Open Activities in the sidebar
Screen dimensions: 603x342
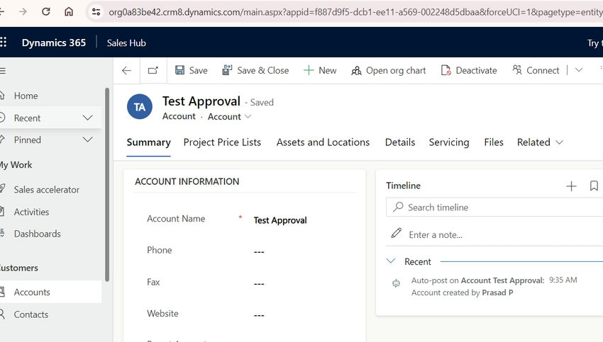pos(31,212)
